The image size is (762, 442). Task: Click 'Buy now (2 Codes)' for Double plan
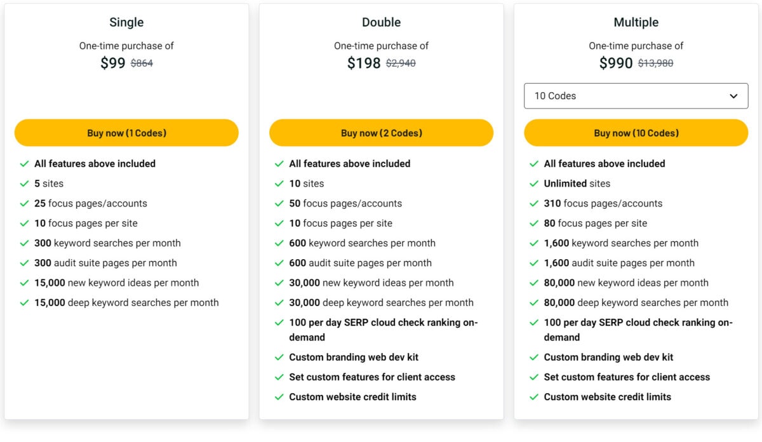[x=381, y=133]
